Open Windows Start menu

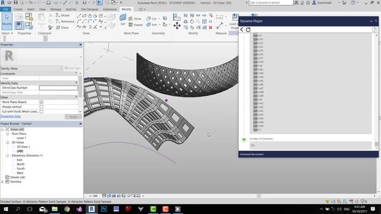pyautogui.click(x=5, y=209)
